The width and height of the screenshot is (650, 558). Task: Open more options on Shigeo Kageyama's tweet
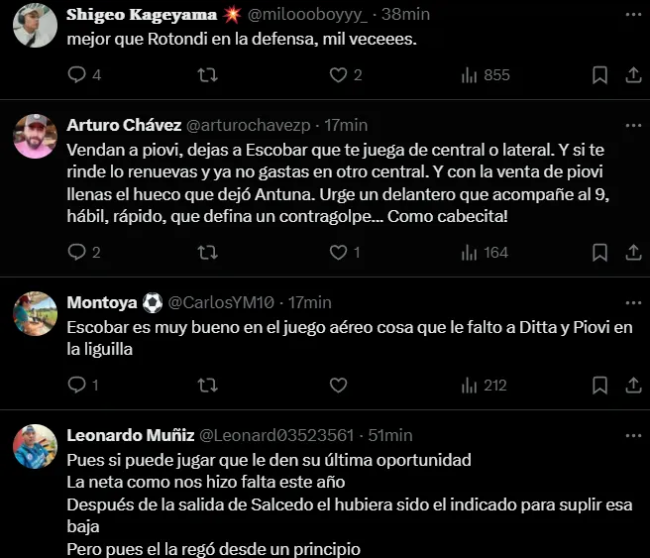pos(632,15)
